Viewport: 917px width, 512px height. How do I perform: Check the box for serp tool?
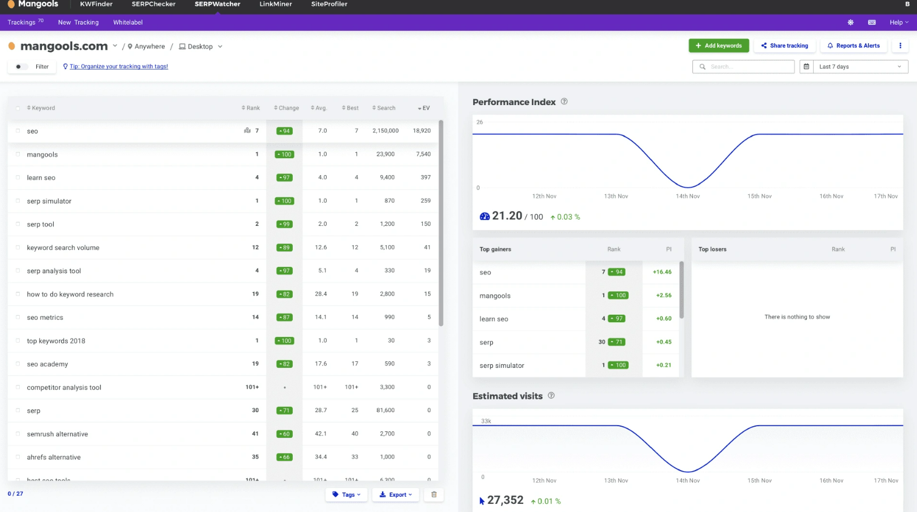[x=18, y=224]
